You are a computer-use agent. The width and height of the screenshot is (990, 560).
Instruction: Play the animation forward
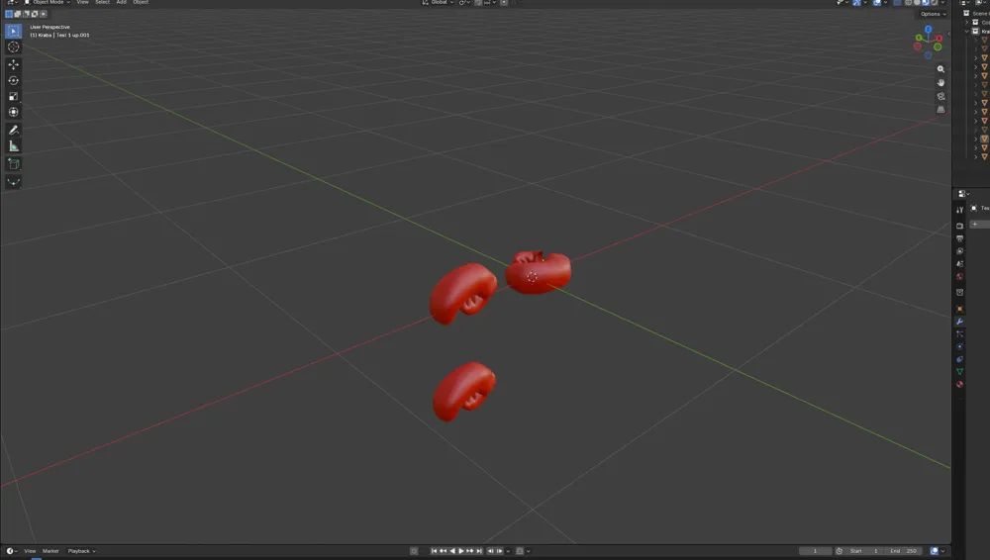[x=461, y=551]
